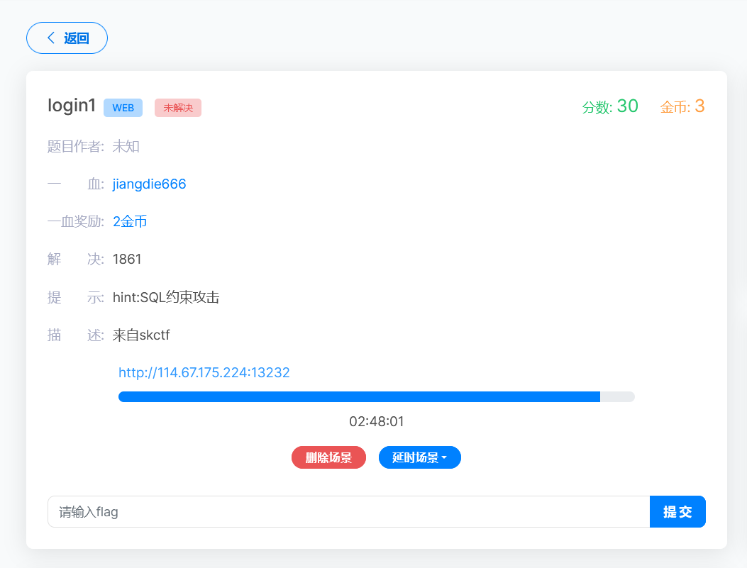
Task: Click the 提交 submit button
Action: 677,512
